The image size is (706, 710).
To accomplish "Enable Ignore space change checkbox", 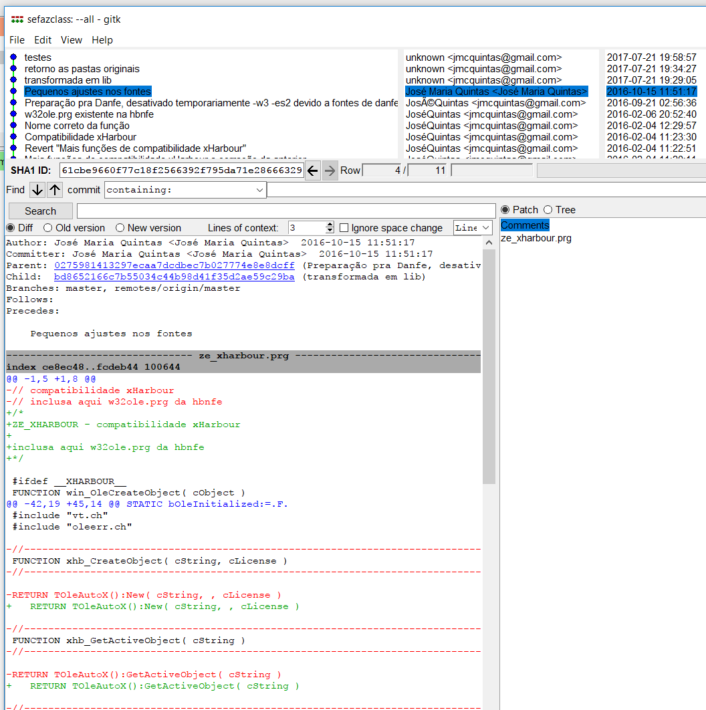I will tap(344, 228).
